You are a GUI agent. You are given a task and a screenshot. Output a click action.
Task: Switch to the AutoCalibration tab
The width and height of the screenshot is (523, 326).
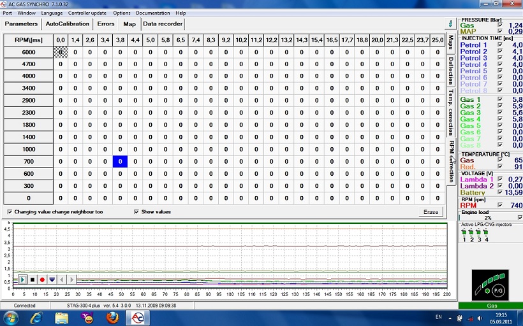click(67, 24)
